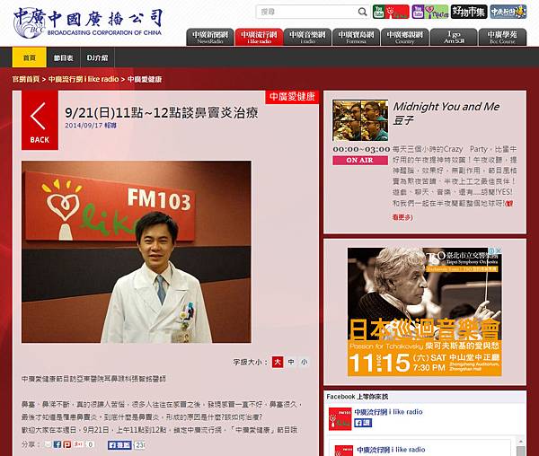Open the blue 中廣 cartoon banner icon
539x456 pixels.
click(508, 12)
